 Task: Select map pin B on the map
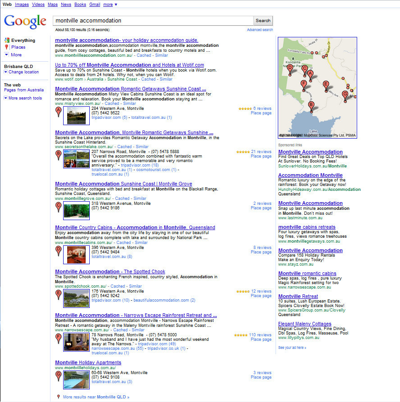point(311,107)
